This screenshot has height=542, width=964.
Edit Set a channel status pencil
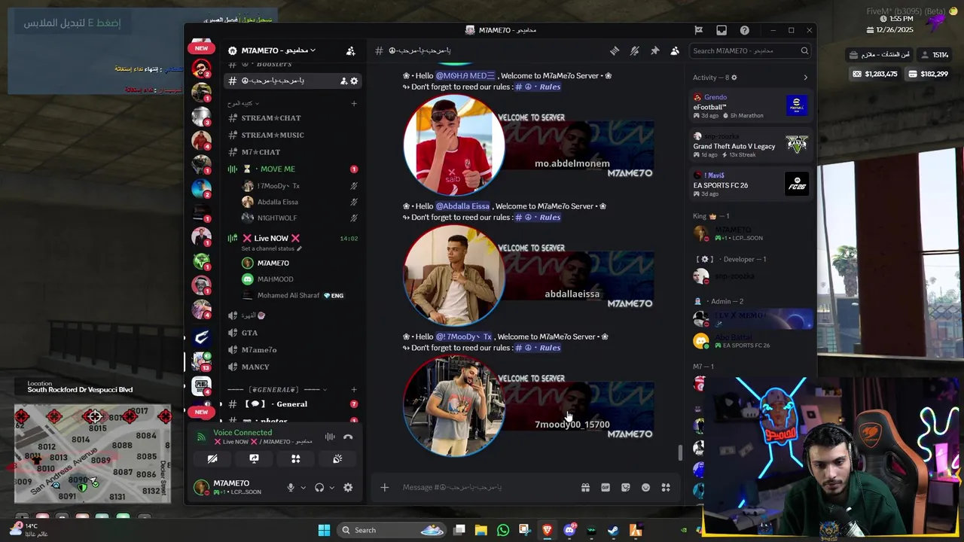tap(299, 248)
